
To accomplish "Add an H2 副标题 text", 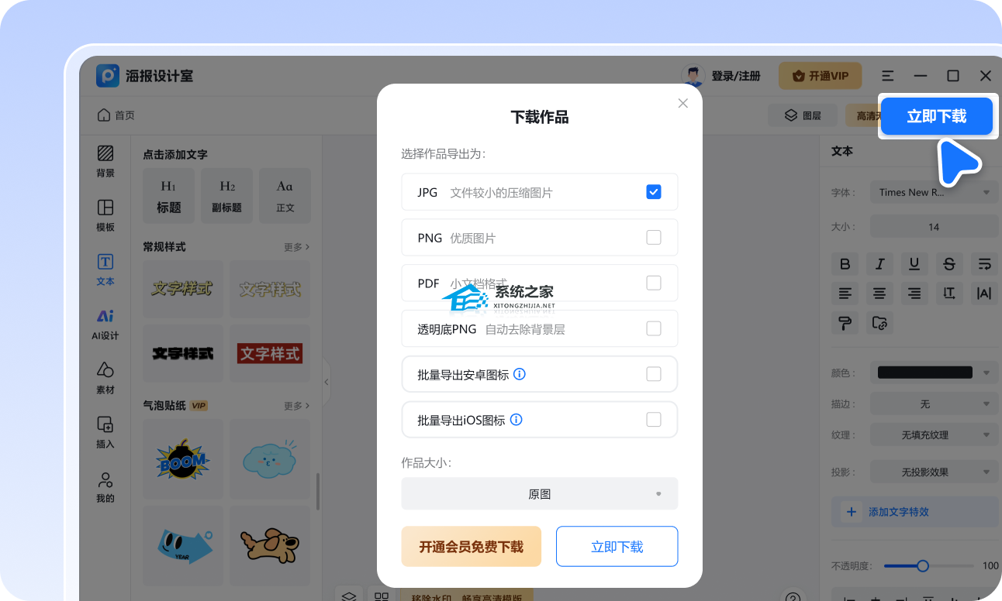I will tap(227, 197).
